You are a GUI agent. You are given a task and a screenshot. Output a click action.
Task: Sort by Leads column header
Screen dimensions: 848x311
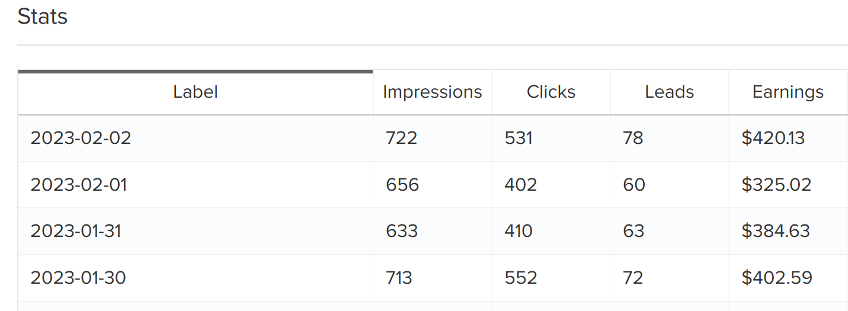point(670,92)
